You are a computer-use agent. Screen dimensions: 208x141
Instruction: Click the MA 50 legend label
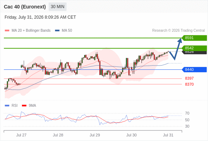pos(67,31)
